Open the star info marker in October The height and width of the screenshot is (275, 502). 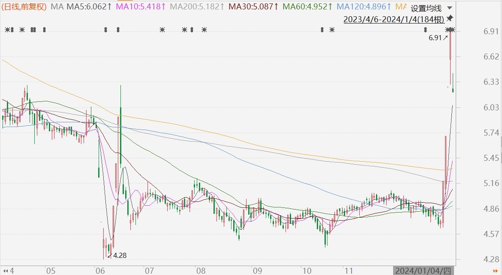(x=332, y=30)
